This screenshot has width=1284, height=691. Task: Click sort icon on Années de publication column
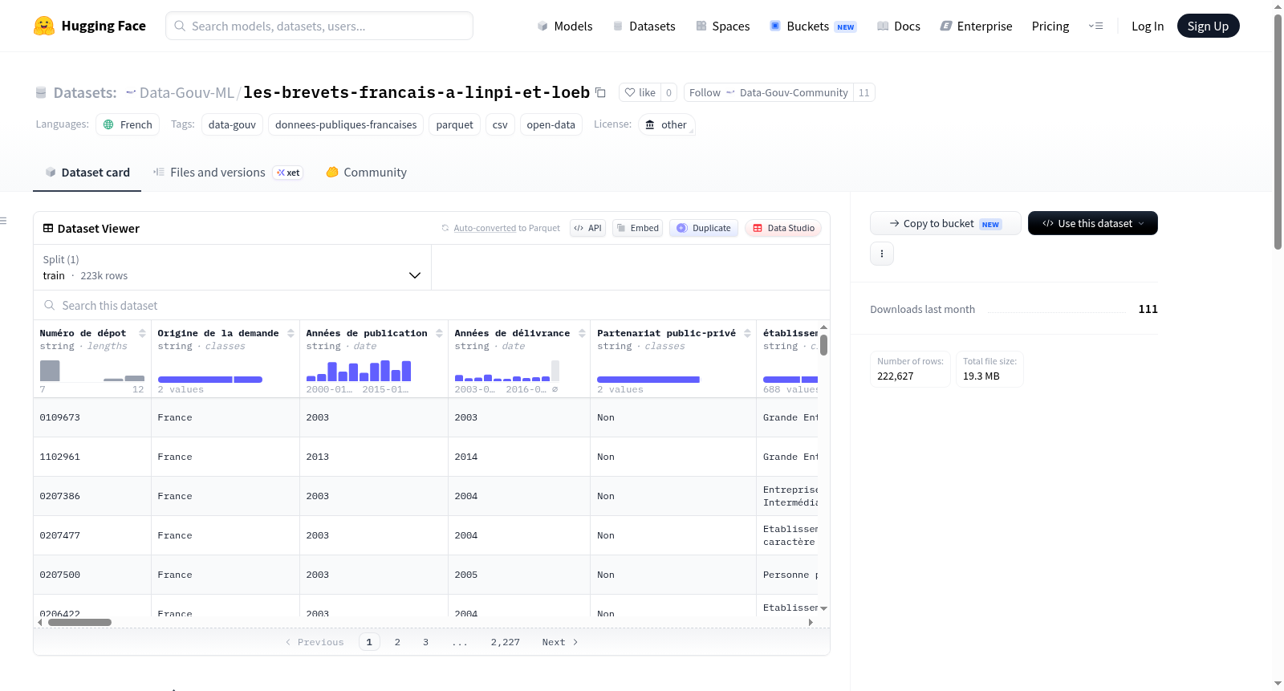439,333
